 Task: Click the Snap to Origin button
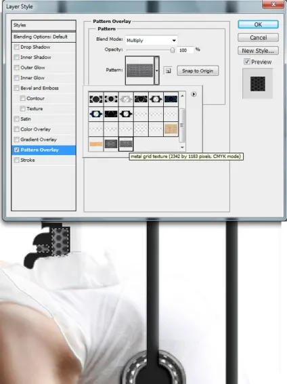pos(198,71)
